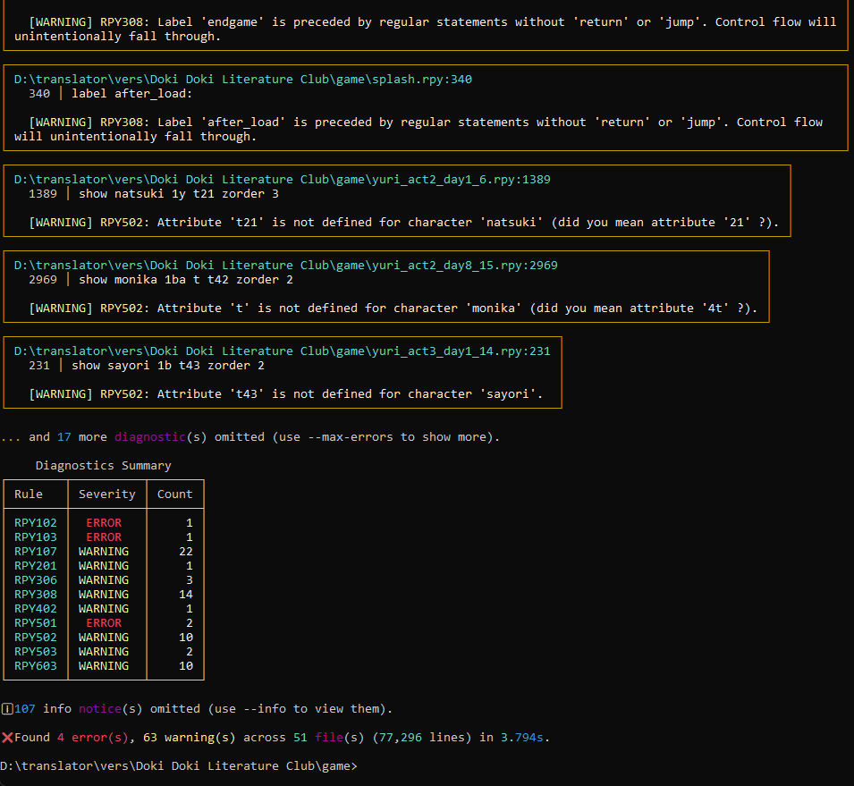854x786 pixels.
Task: Select the yuri_act3_day1_14.rpy:231 file path
Action: click(282, 351)
